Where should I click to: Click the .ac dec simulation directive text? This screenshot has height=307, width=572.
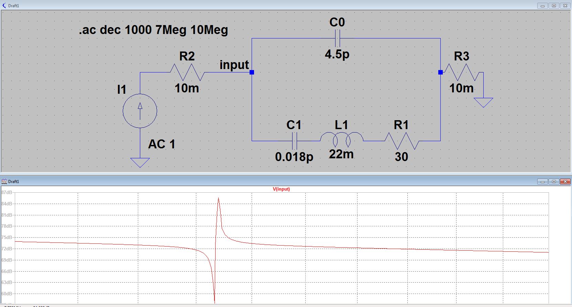click(x=153, y=30)
